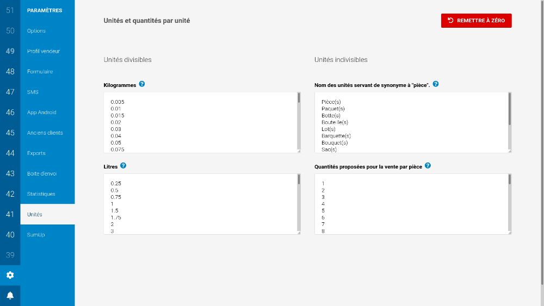544x306 pixels.
Task: Open the Formulaire settings page
Action: point(40,72)
